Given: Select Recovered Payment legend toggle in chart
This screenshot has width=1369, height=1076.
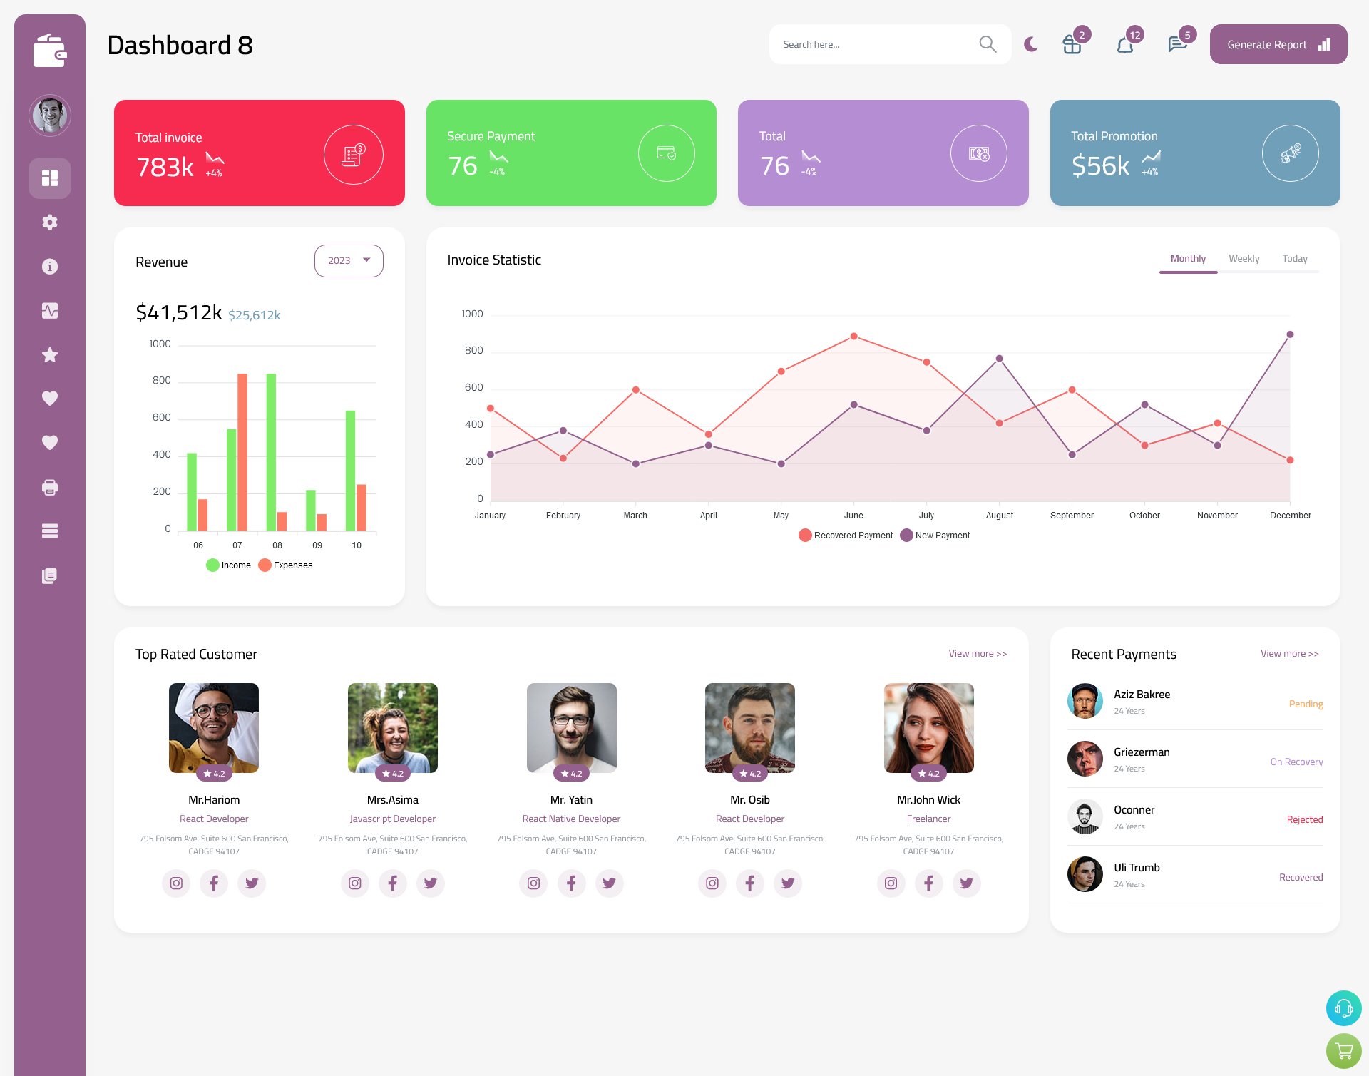Looking at the screenshot, I should pos(846,535).
